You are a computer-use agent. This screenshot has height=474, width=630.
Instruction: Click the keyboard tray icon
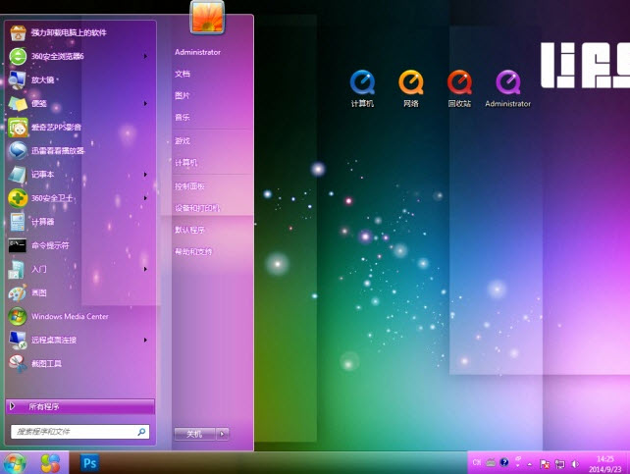[x=491, y=463]
